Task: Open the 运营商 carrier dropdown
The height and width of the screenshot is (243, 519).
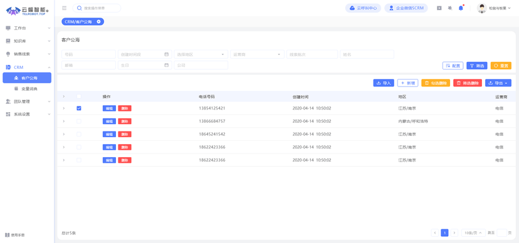Action: 257,54
